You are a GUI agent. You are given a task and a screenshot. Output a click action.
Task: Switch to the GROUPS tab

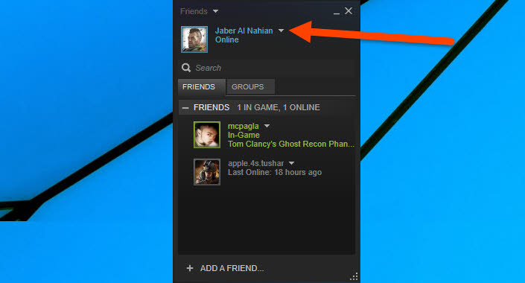pyautogui.click(x=250, y=87)
